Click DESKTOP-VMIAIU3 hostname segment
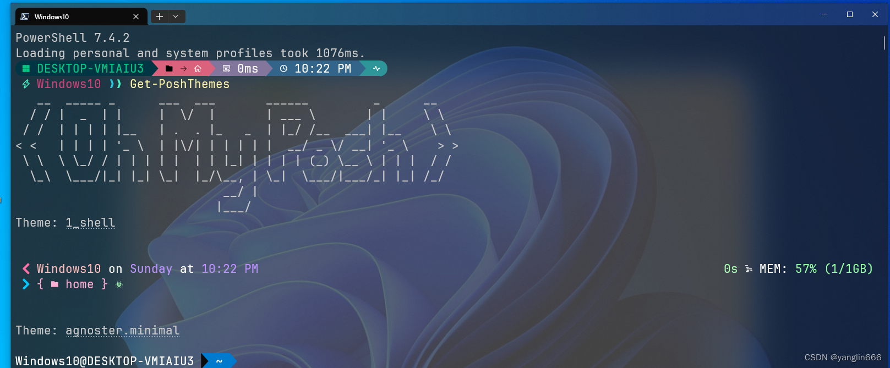The height and width of the screenshot is (368, 890). 90,69
